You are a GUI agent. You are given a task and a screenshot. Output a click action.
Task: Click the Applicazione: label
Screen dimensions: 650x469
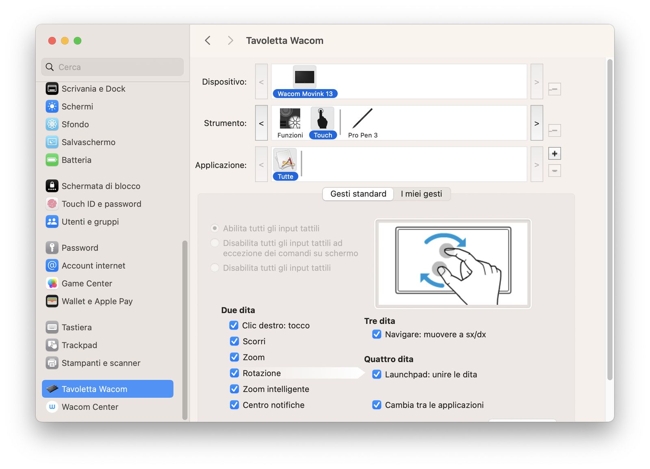point(221,165)
